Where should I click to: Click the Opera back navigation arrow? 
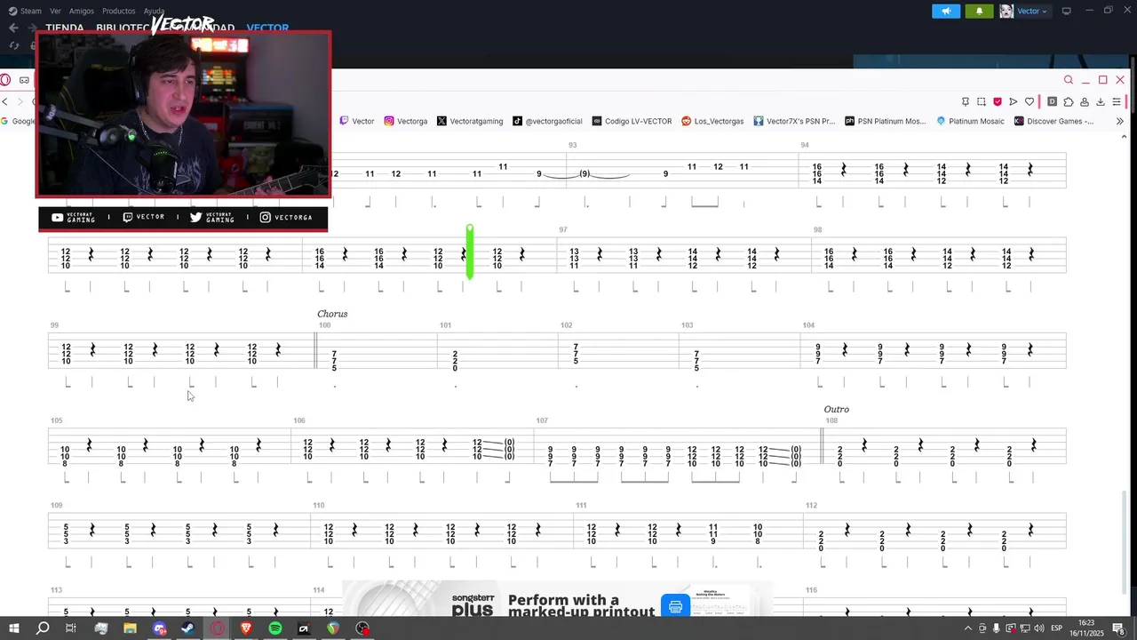coord(4,101)
